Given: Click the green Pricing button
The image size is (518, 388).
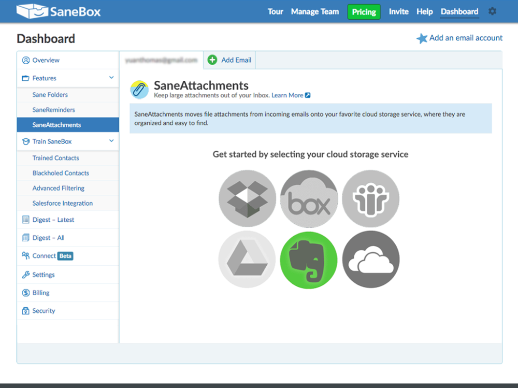Looking at the screenshot, I should [364, 12].
